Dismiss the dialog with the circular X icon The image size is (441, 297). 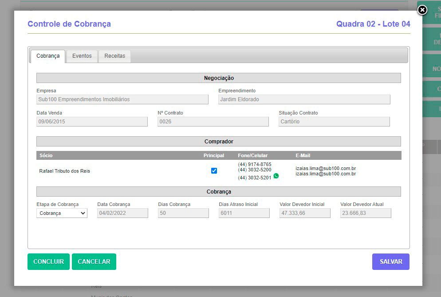click(x=421, y=10)
